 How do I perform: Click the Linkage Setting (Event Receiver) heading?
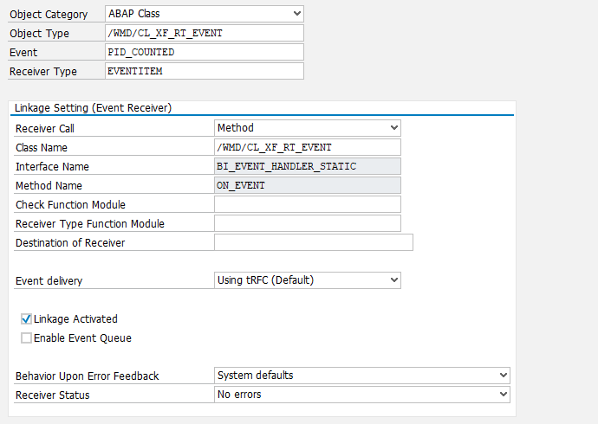93,108
